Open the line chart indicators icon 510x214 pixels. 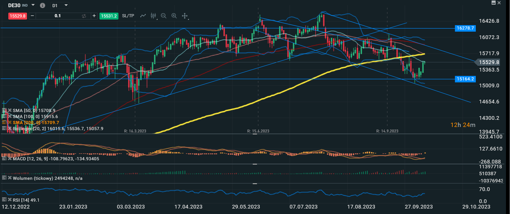143,16
